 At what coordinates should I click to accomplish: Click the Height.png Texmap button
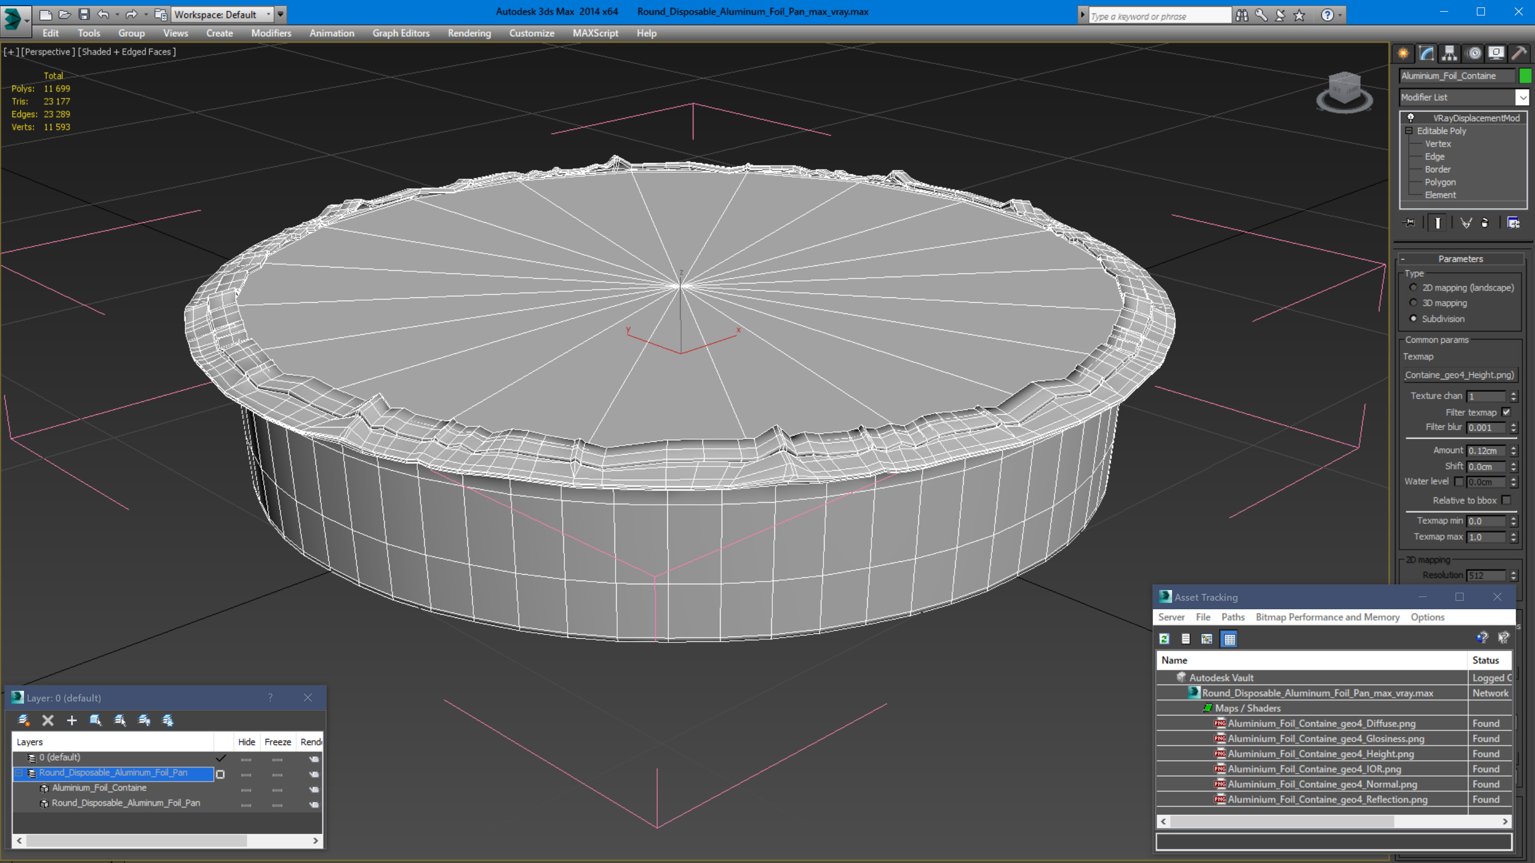click(1459, 375)
